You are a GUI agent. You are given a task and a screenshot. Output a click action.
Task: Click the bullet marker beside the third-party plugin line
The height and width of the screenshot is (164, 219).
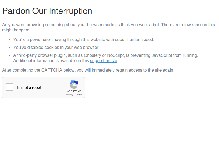(x=10, y=56)
